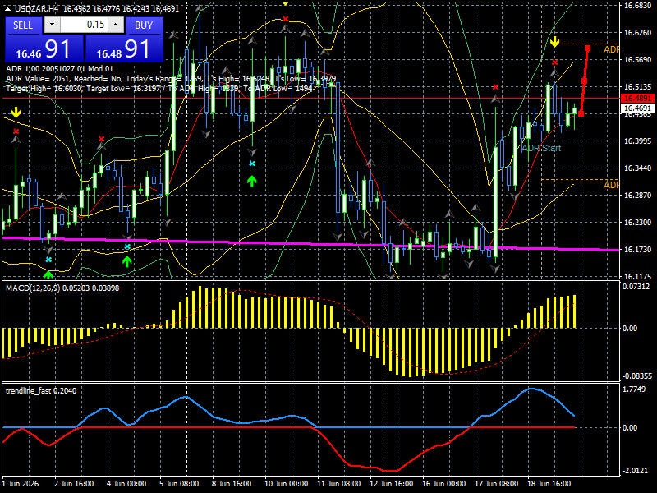Click the cyan X marker below the 4 Jun candle
This screenshot has height=493, width=657.
click(127, 246)
